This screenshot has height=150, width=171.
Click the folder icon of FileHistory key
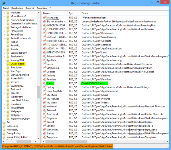point(4,130)
